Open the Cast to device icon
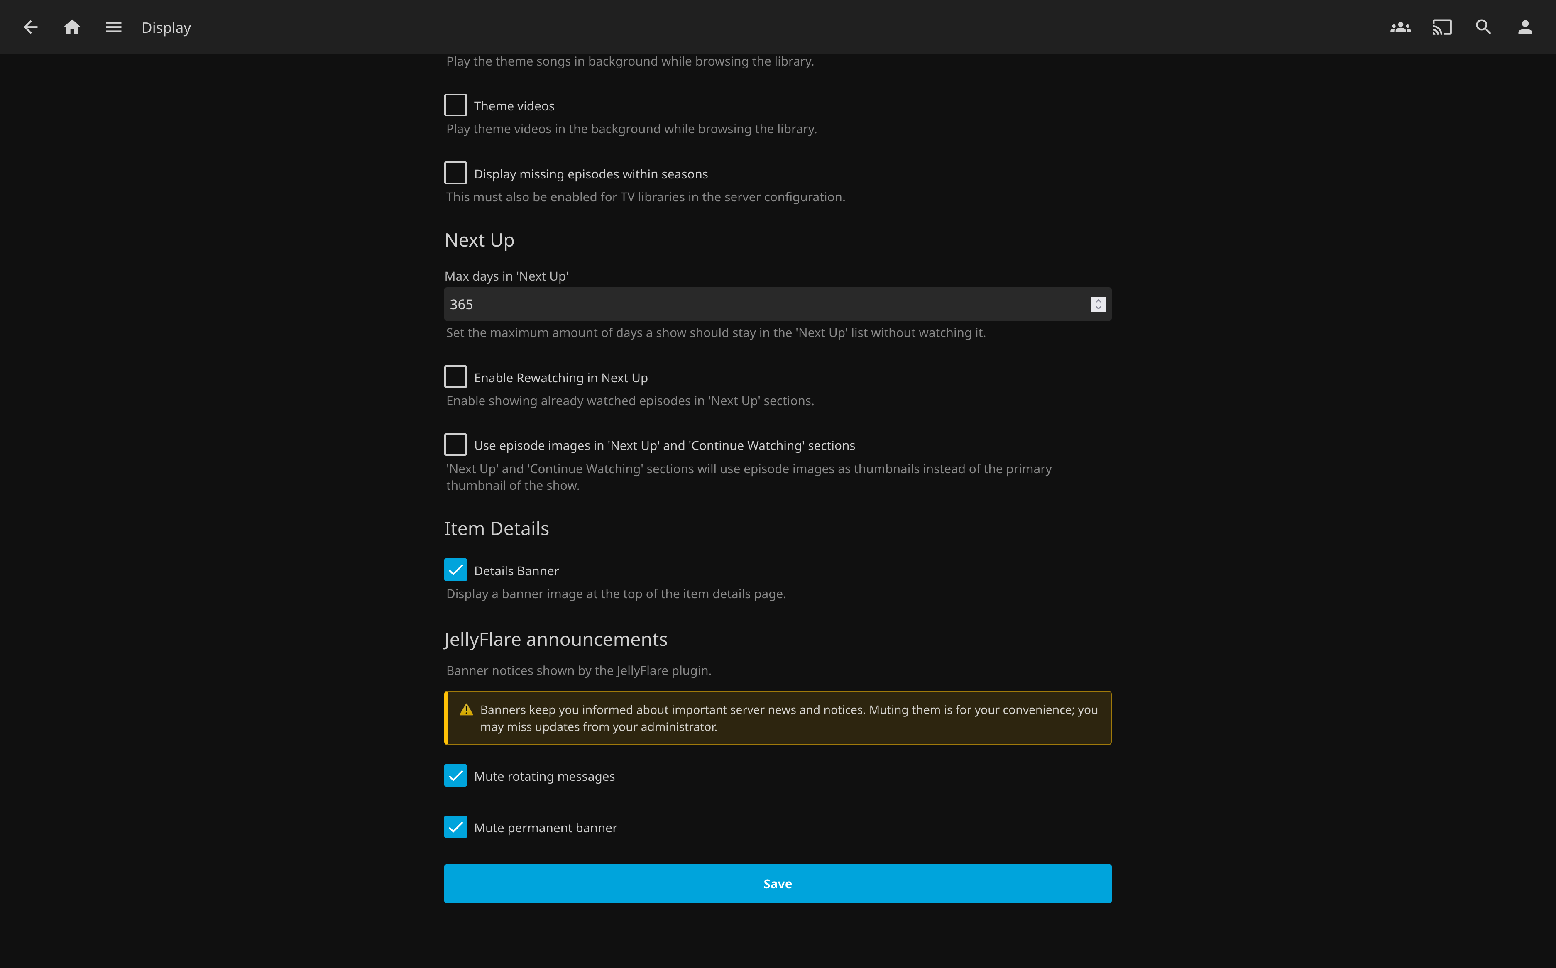1556x968 pixels. pyautogui.click(x=1442, y=27)
